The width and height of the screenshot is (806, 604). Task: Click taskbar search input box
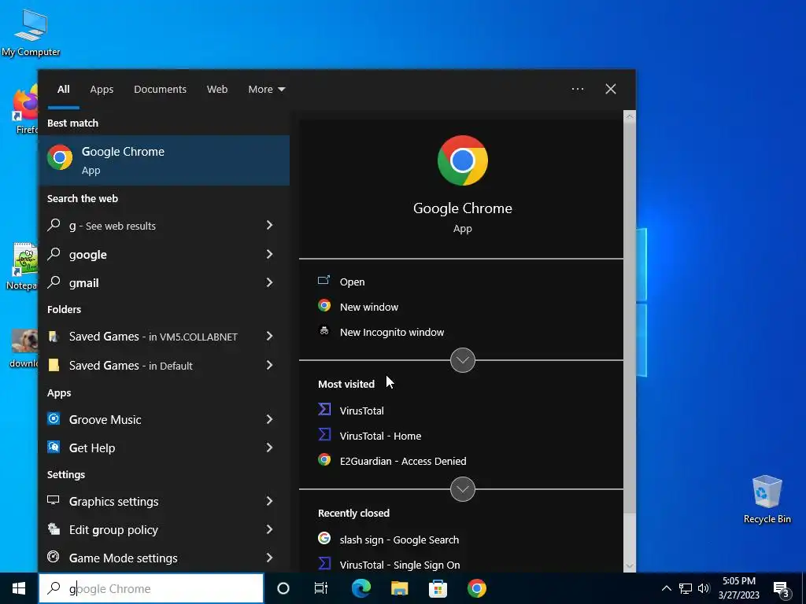point(151,588)
